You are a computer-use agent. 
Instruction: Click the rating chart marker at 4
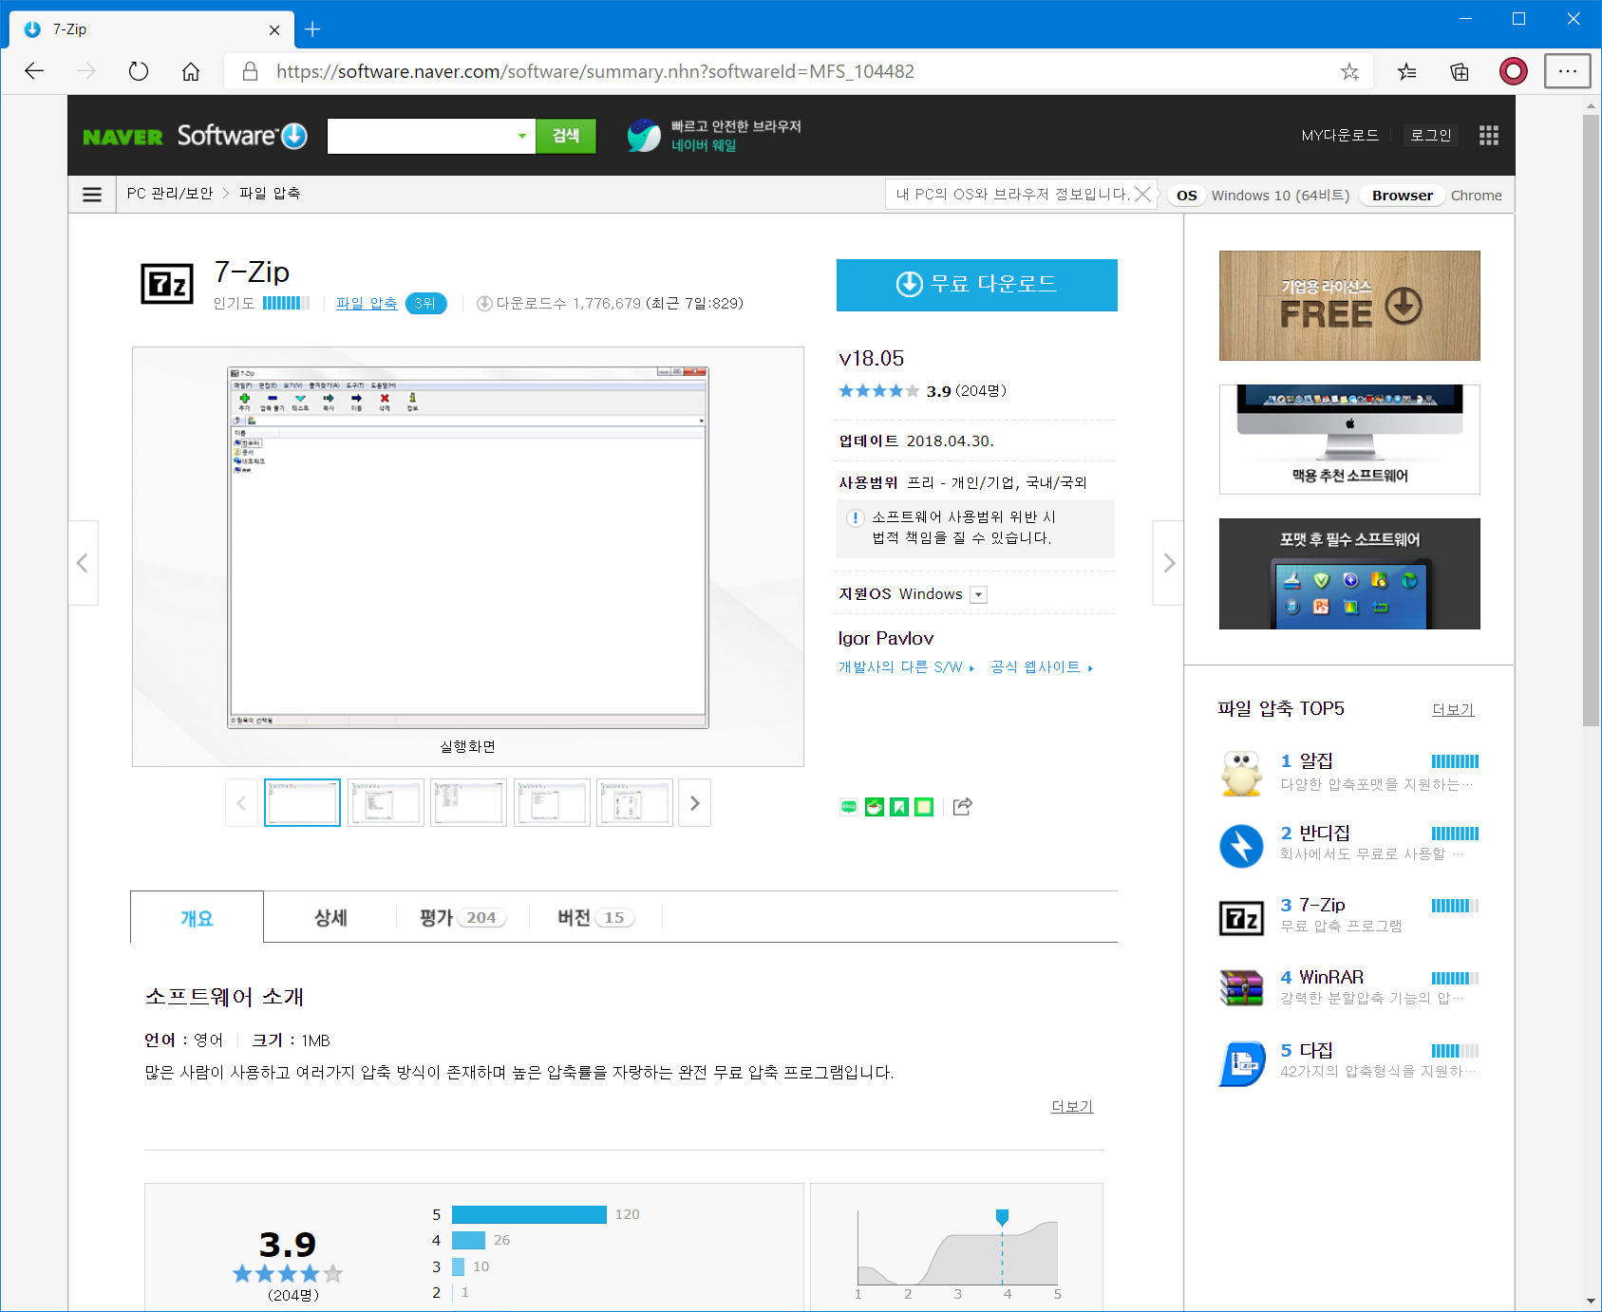coord(1002,1217)
